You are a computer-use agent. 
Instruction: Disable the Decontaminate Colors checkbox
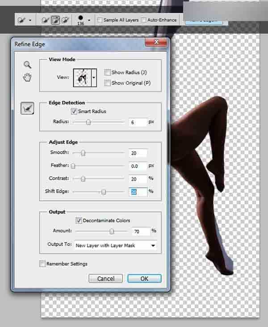point(79,220)
